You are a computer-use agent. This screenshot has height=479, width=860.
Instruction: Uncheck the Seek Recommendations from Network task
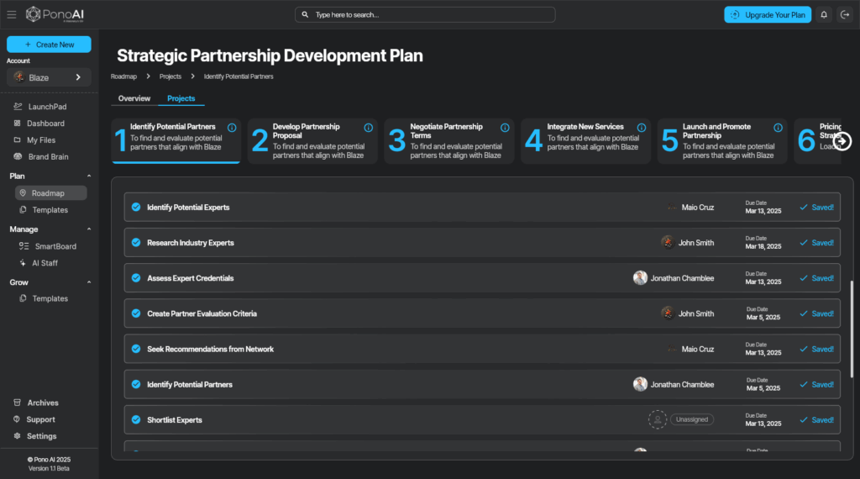point(135,349)
